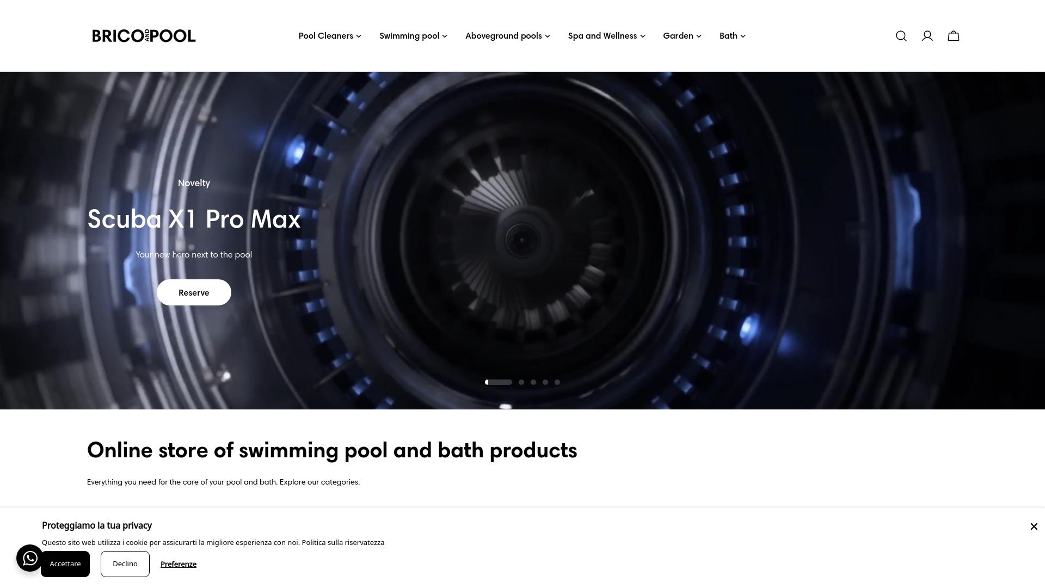Viewport: 1045px width, 588px height.
Task: Select the second slideshow dot
Action: pyautogui.click(x=521, y=382)
